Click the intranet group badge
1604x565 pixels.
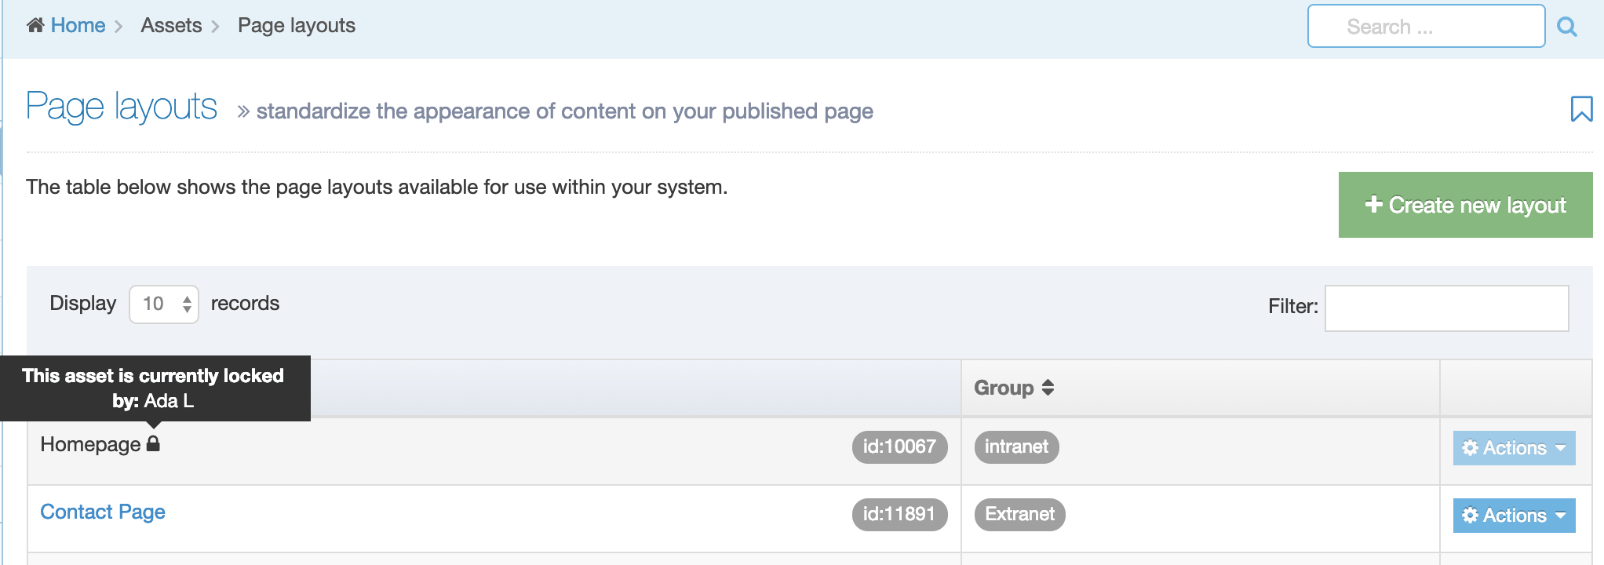(1016, 447)
